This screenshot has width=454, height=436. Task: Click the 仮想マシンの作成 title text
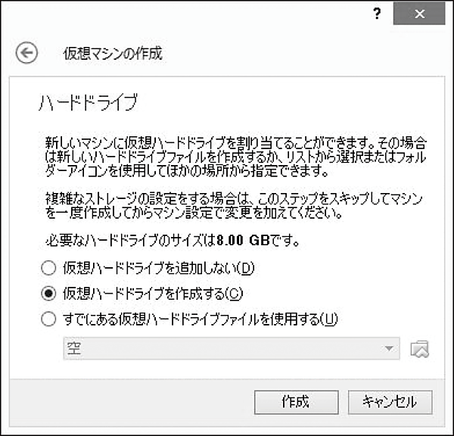(112, 54)
